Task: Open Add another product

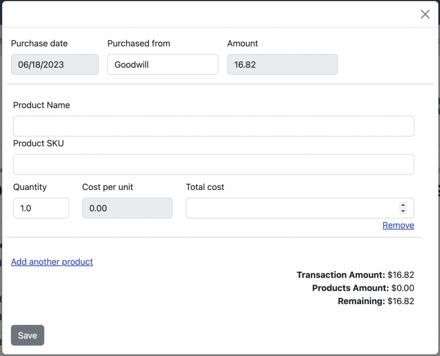Action: coord(52,262)
